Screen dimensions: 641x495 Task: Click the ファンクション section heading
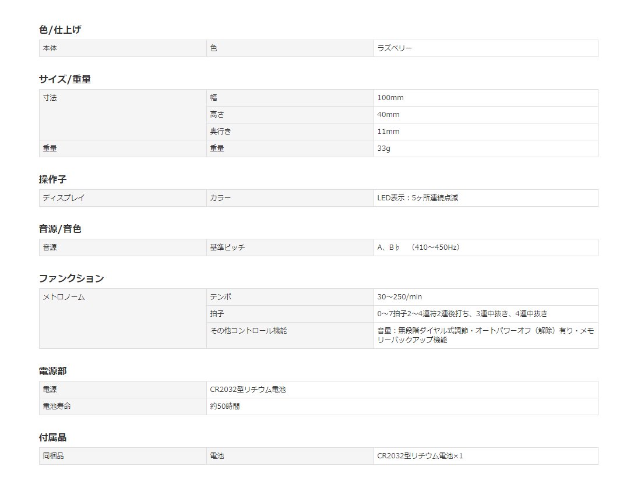(71, 278)
